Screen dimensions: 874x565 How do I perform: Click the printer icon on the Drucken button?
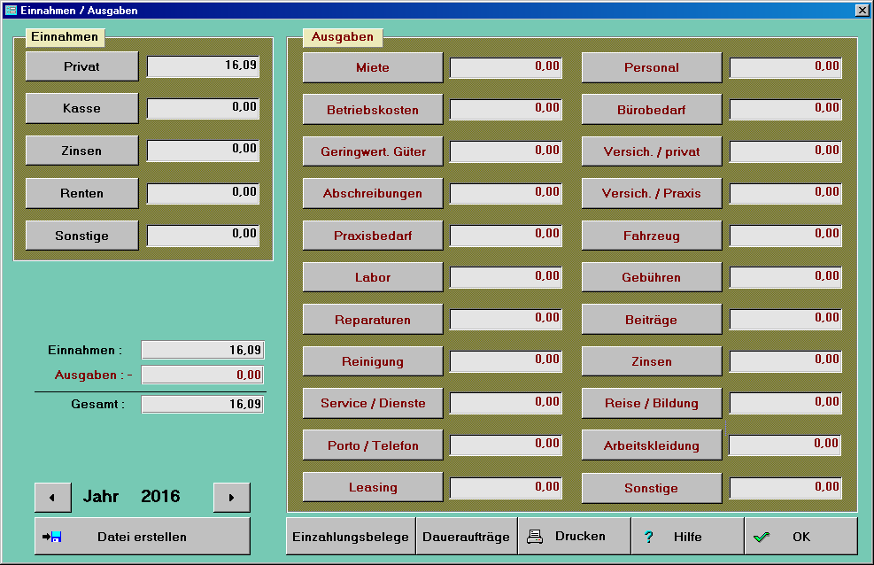[535, 535]
